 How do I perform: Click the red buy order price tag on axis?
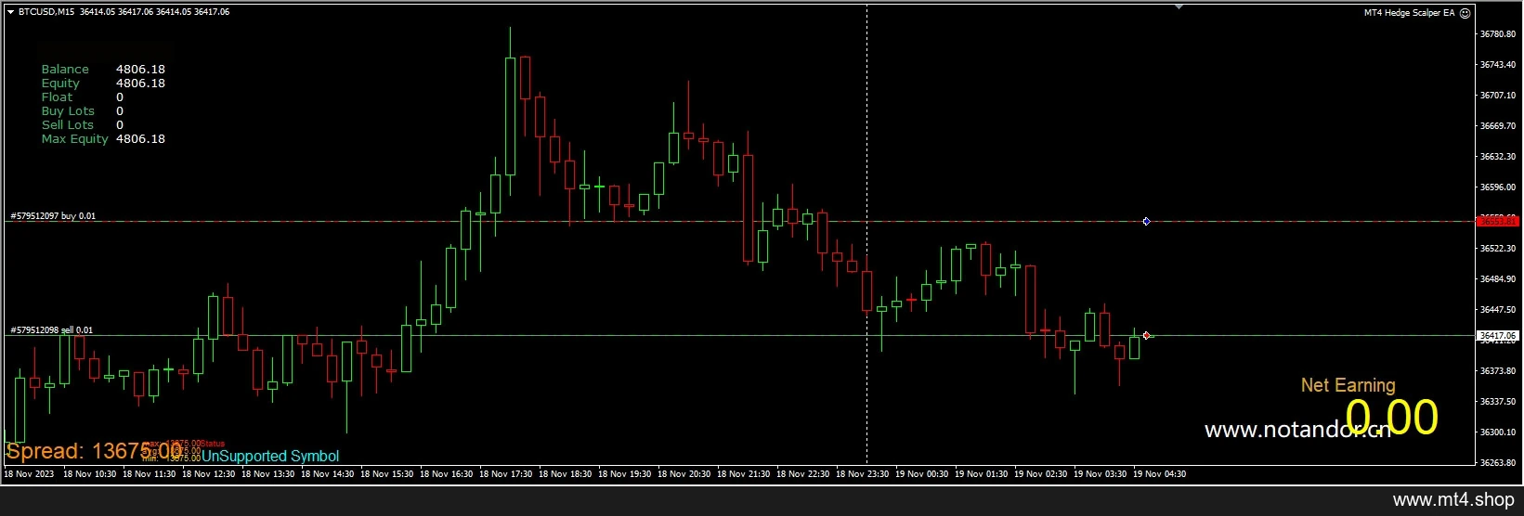1497,221
